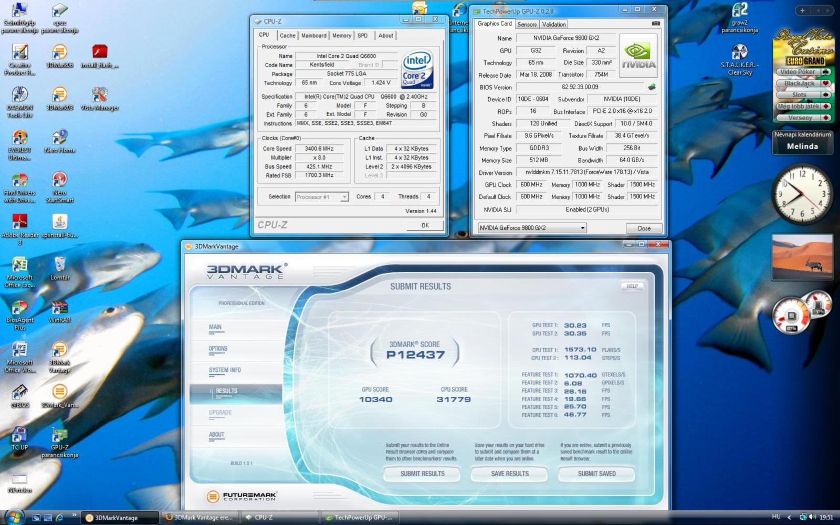Screen dimensions: 840x525
Task: Open the SPD tab in CPU-Z
Action: click(363, 36)
